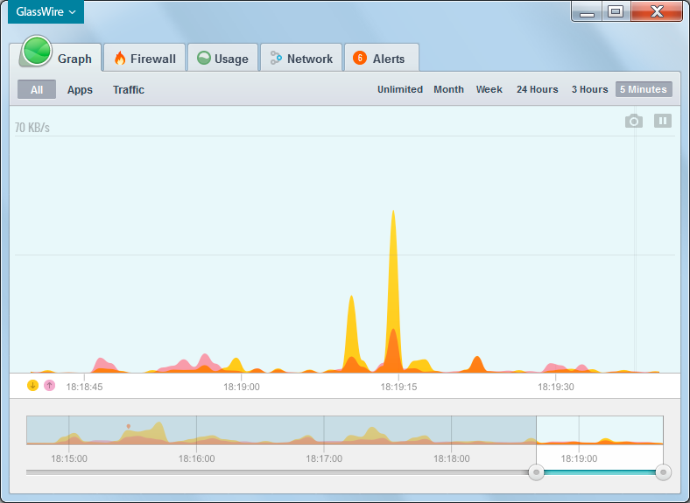
Task: Switch to the Graph tab
Action: tap(60, 58)
